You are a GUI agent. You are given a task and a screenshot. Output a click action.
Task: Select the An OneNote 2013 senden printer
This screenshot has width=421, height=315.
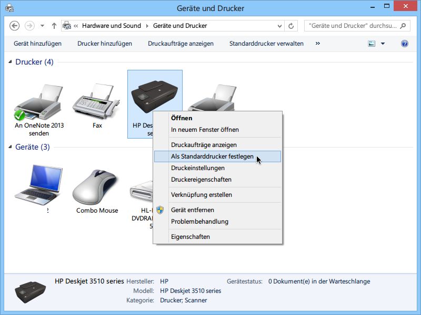[x=39, y=109]
